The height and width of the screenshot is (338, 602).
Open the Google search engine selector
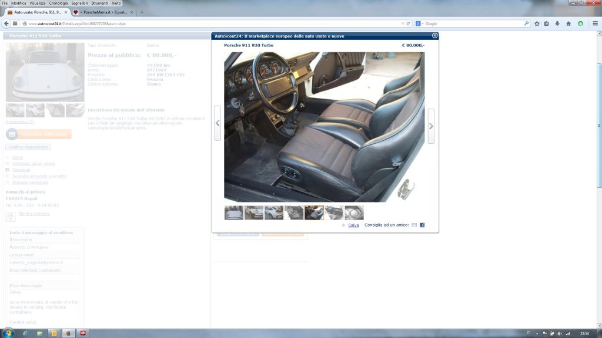tap(419, 23)
